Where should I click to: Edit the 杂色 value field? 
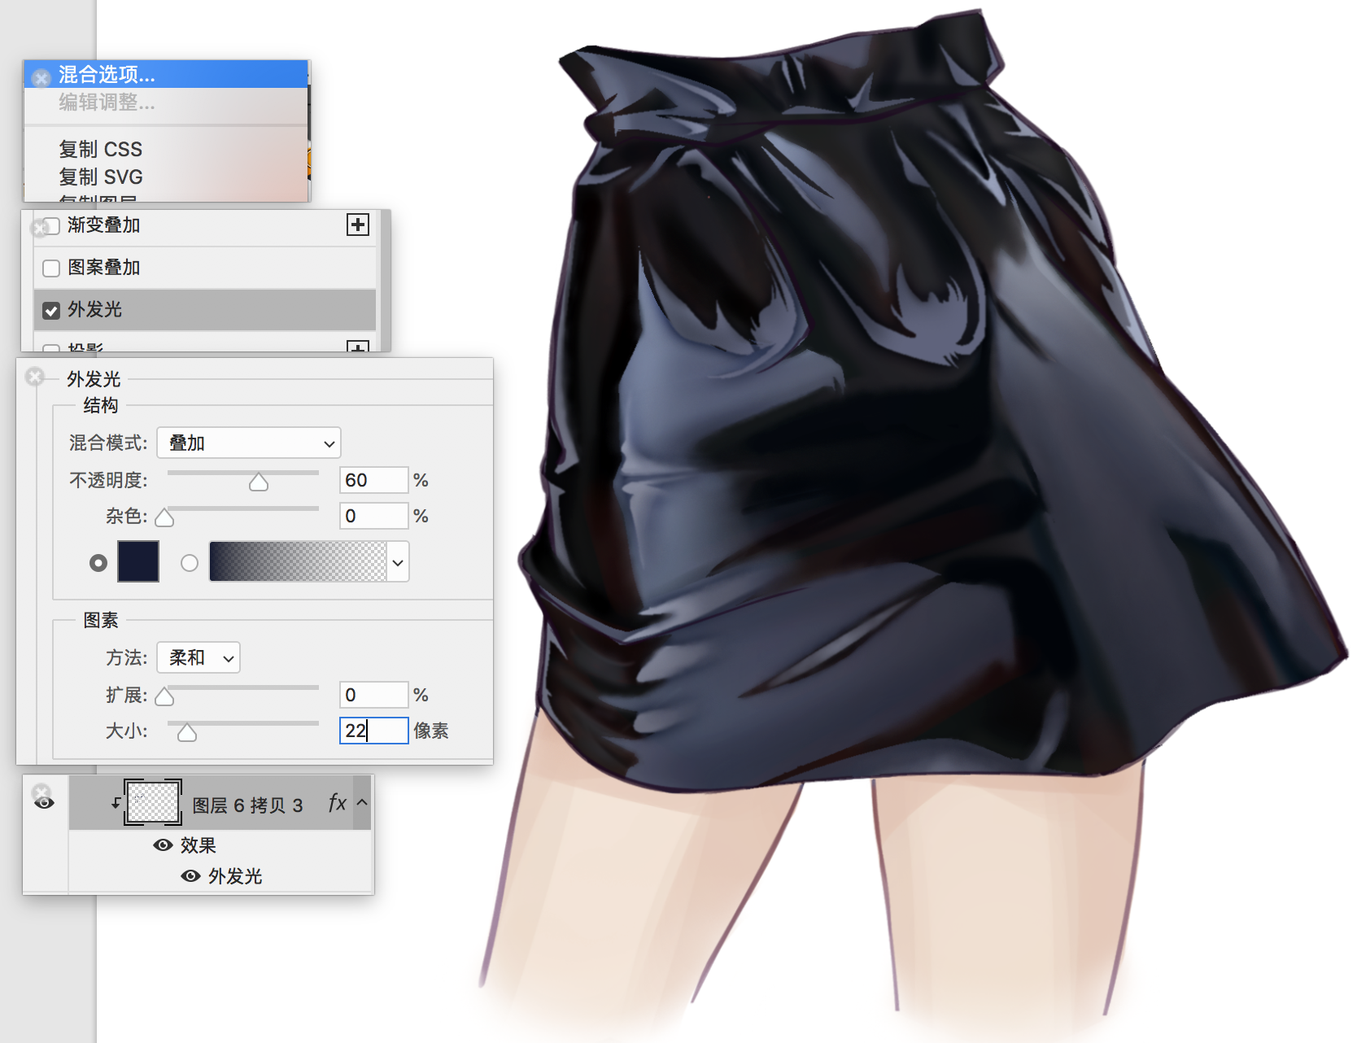click(x=373, y=516)
